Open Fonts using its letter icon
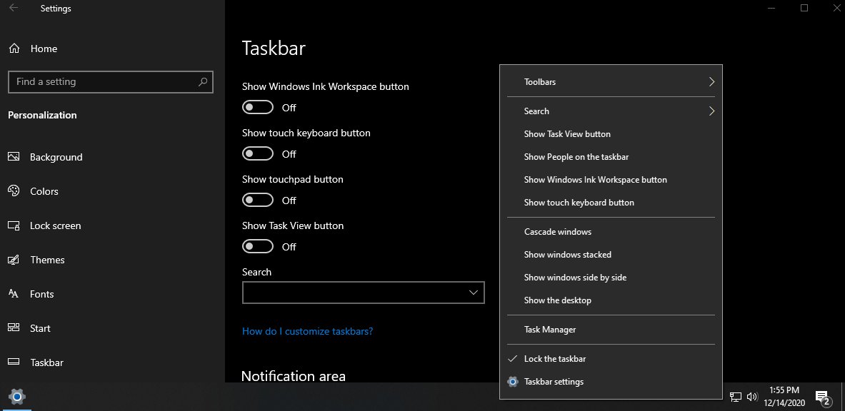Viewport: 845px width, 411px height. (14, 294)
